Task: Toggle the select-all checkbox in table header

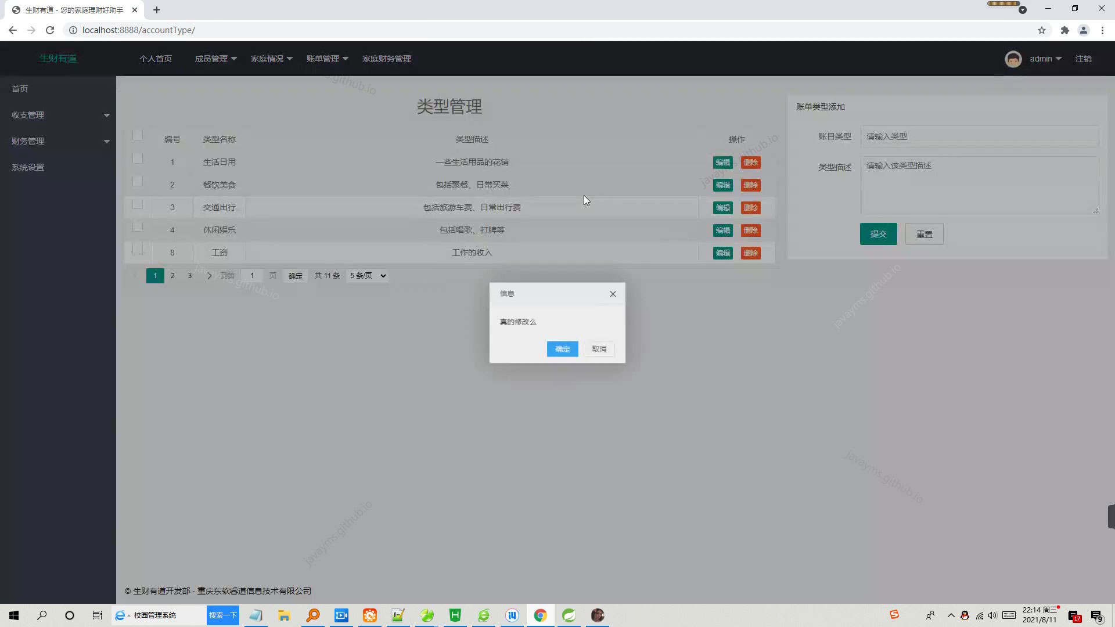Action: point(138,136)
